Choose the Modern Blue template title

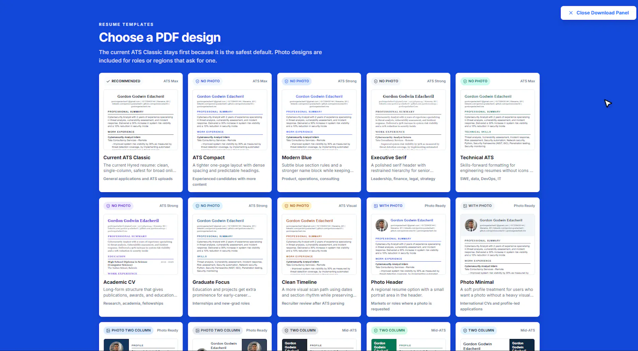coord(297,158)
